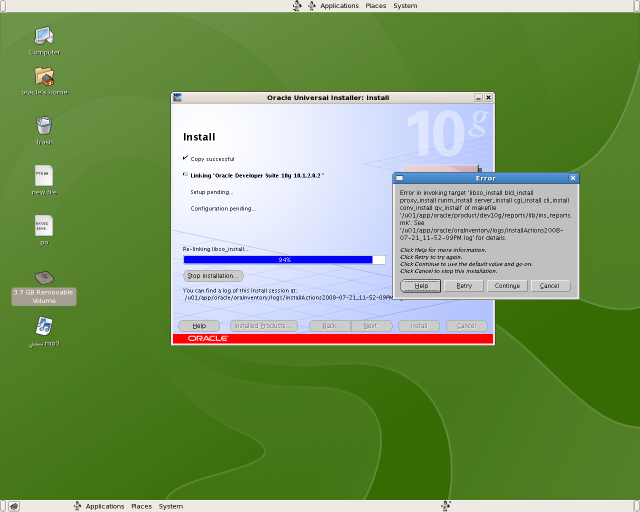Click the 'Configuration pending...' text

[x=223, y=208]
